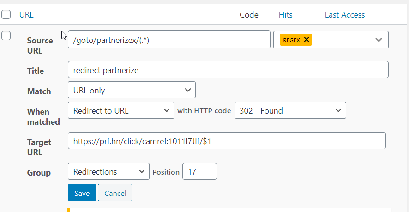Click empty flags area beside REGEX tag
Screen dimensions: 409x212
click(341, 40)
